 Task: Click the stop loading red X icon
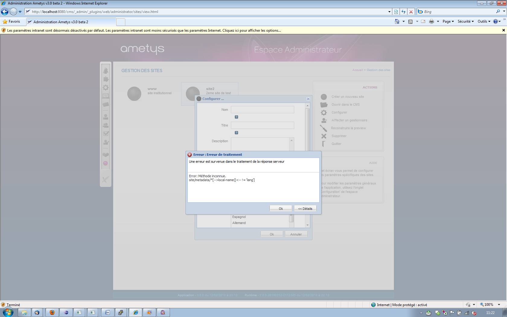[411, 12]
